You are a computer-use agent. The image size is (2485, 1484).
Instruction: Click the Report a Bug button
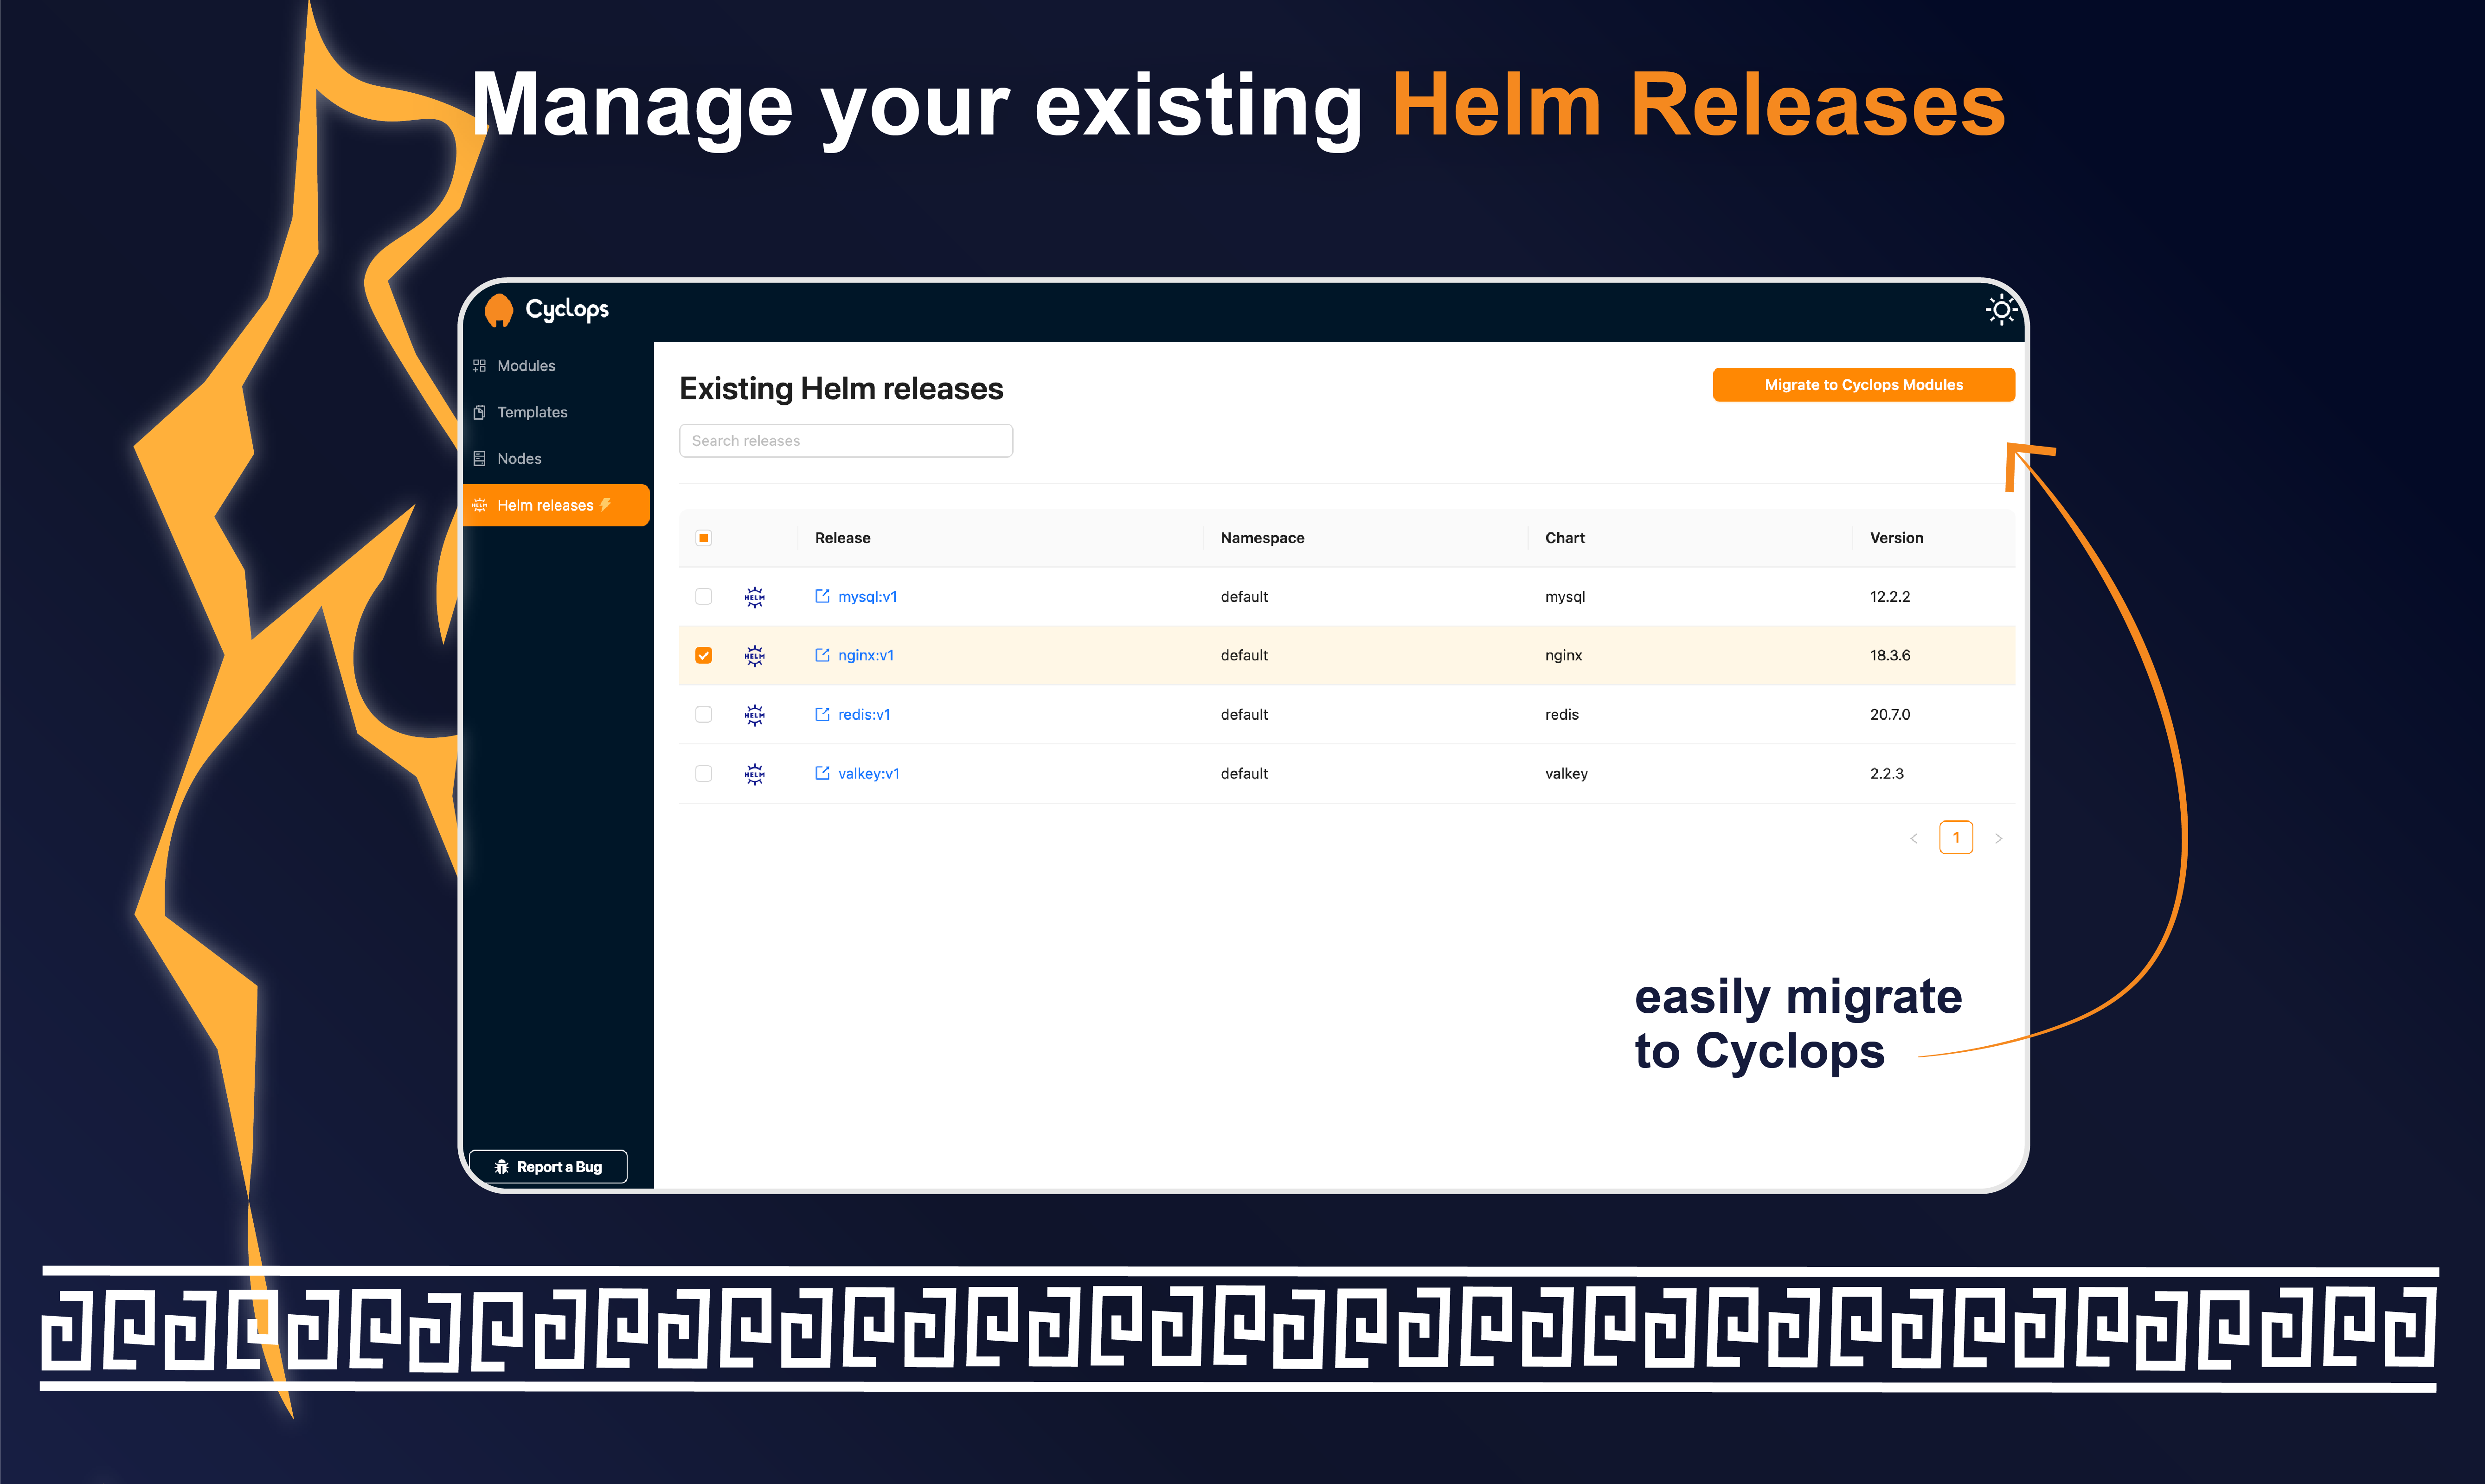pos(548,1167)
